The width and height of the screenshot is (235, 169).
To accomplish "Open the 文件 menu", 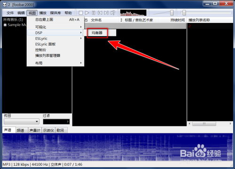I will (x=10, y=13).
